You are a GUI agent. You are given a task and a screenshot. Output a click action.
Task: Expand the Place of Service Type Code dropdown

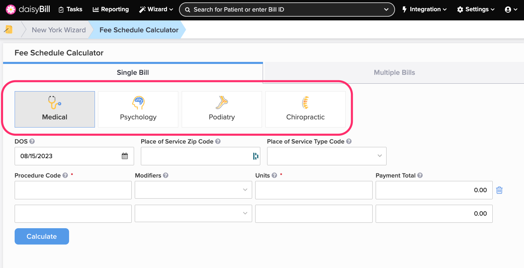click(327, 156)
